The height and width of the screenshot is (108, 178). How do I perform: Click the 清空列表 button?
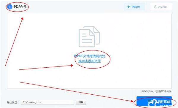(161, 7)
